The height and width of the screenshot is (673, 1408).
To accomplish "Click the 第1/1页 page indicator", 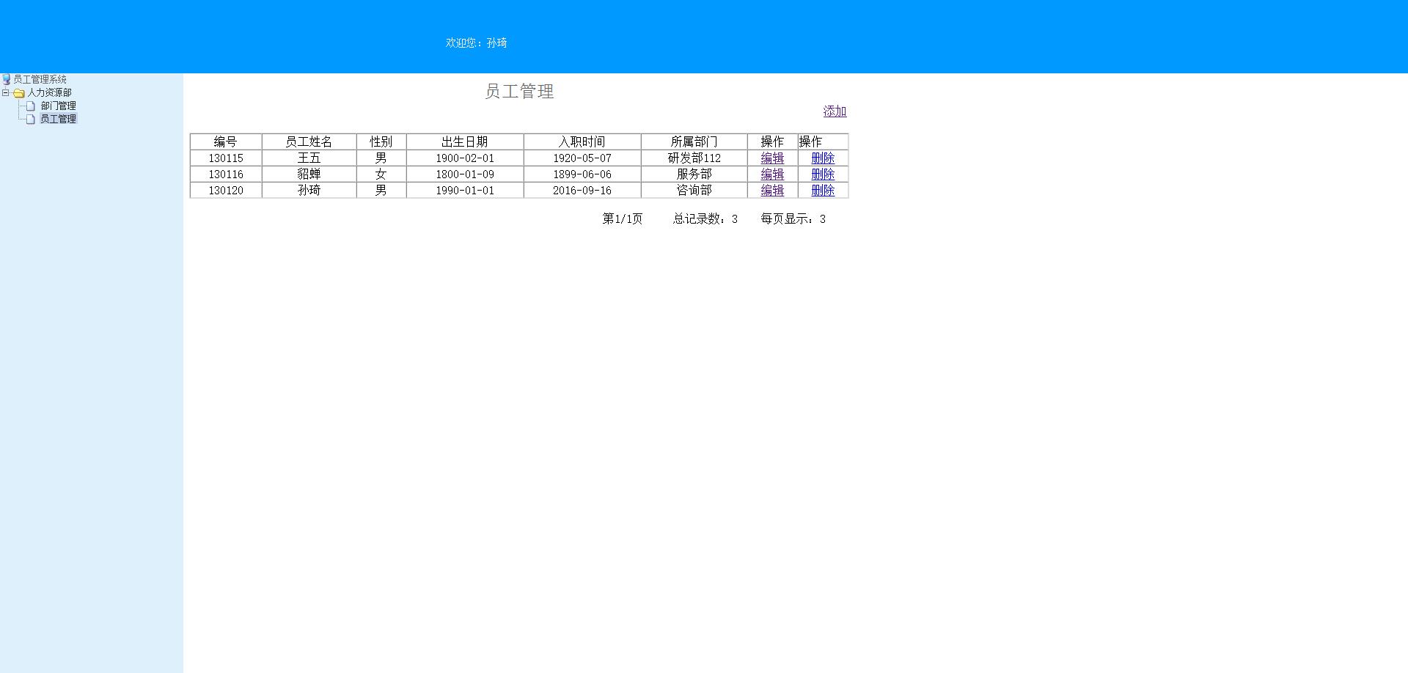I will click(x=621, y=218).
